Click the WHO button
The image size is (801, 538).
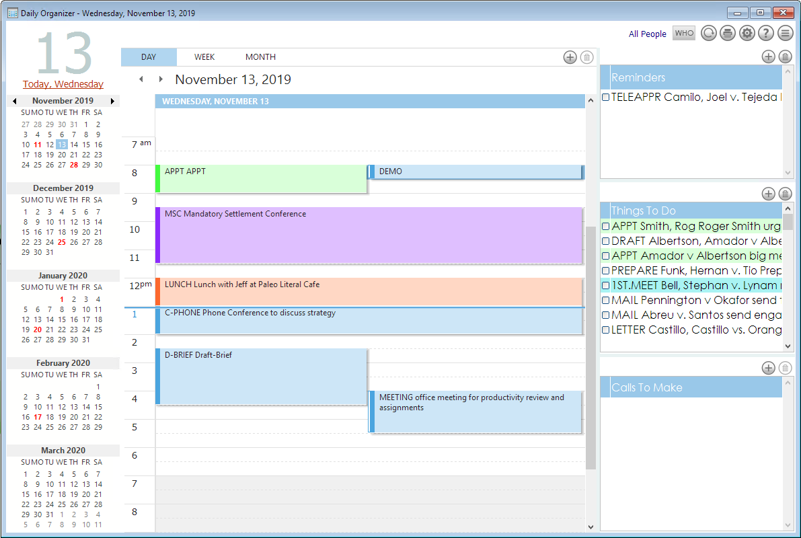tap(684, 34)
